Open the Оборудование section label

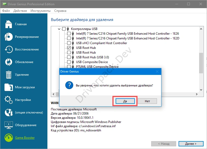point(26,125)
